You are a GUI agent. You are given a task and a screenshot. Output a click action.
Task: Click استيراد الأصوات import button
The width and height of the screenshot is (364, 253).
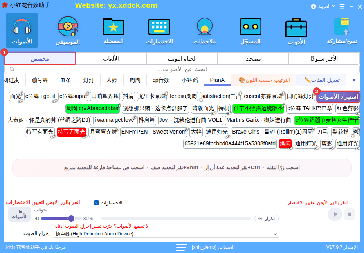click(338, 97)
